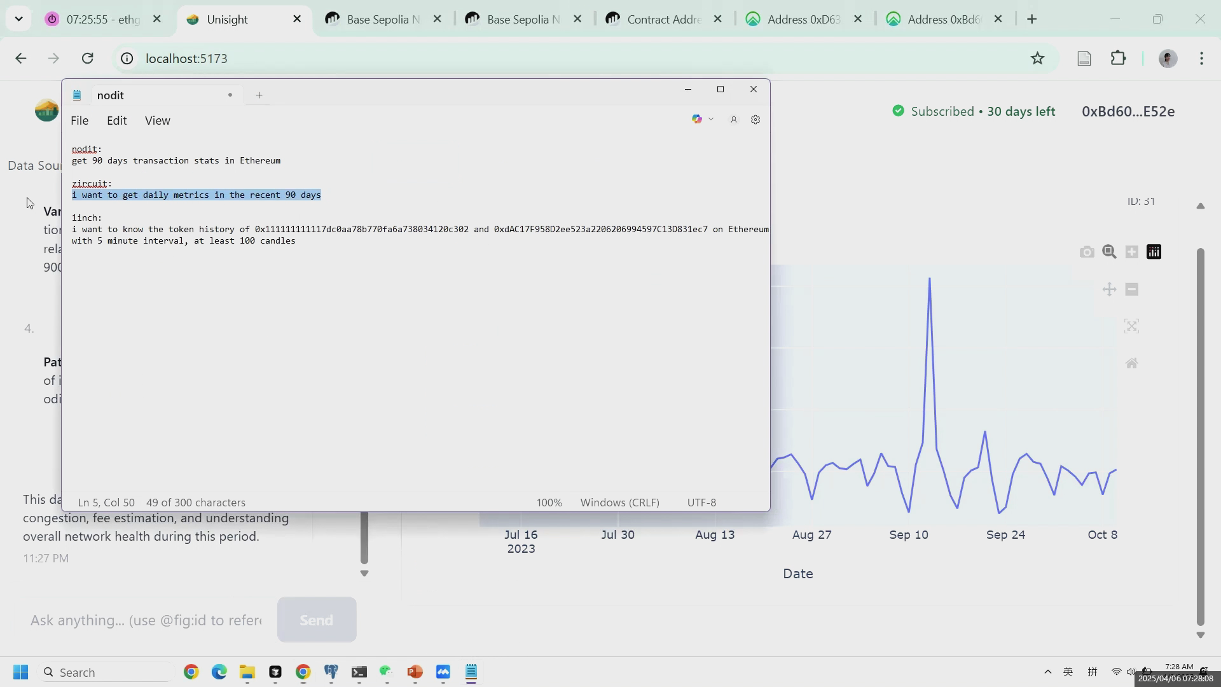
Task: View site information icon in address bar
Action: click(127, 59)
